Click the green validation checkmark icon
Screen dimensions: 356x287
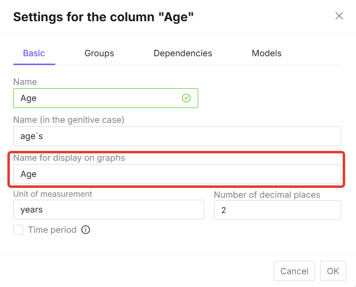tap(186, 98)
